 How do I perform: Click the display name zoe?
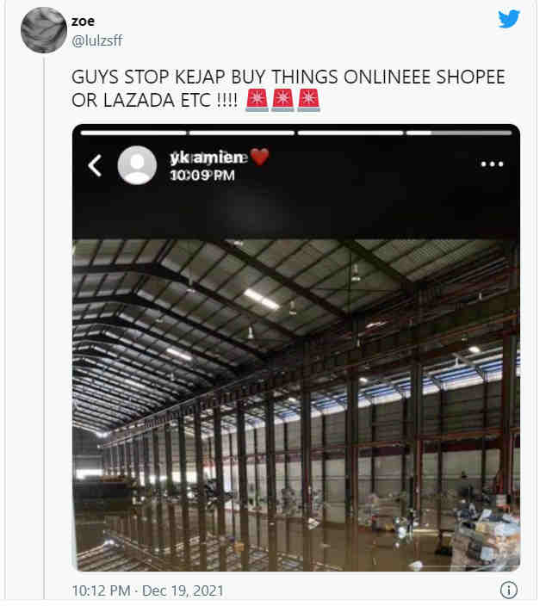click(83, 21)
